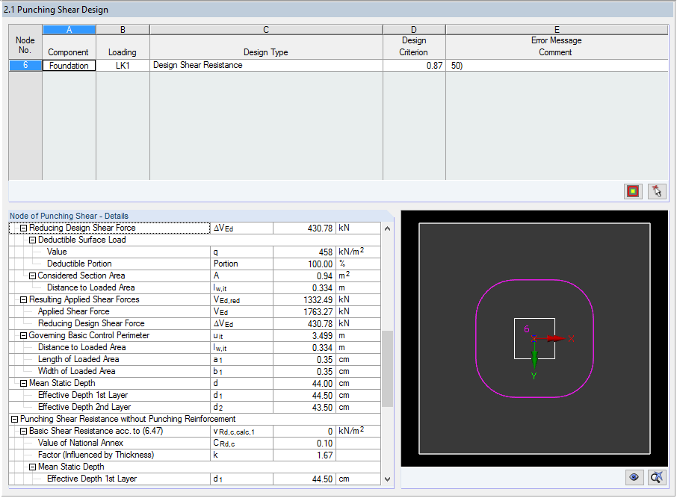The height and width of the screenshot is (498, 677).
Task: Activate the node selection pointer icon
Action: [x=657, y=191]
